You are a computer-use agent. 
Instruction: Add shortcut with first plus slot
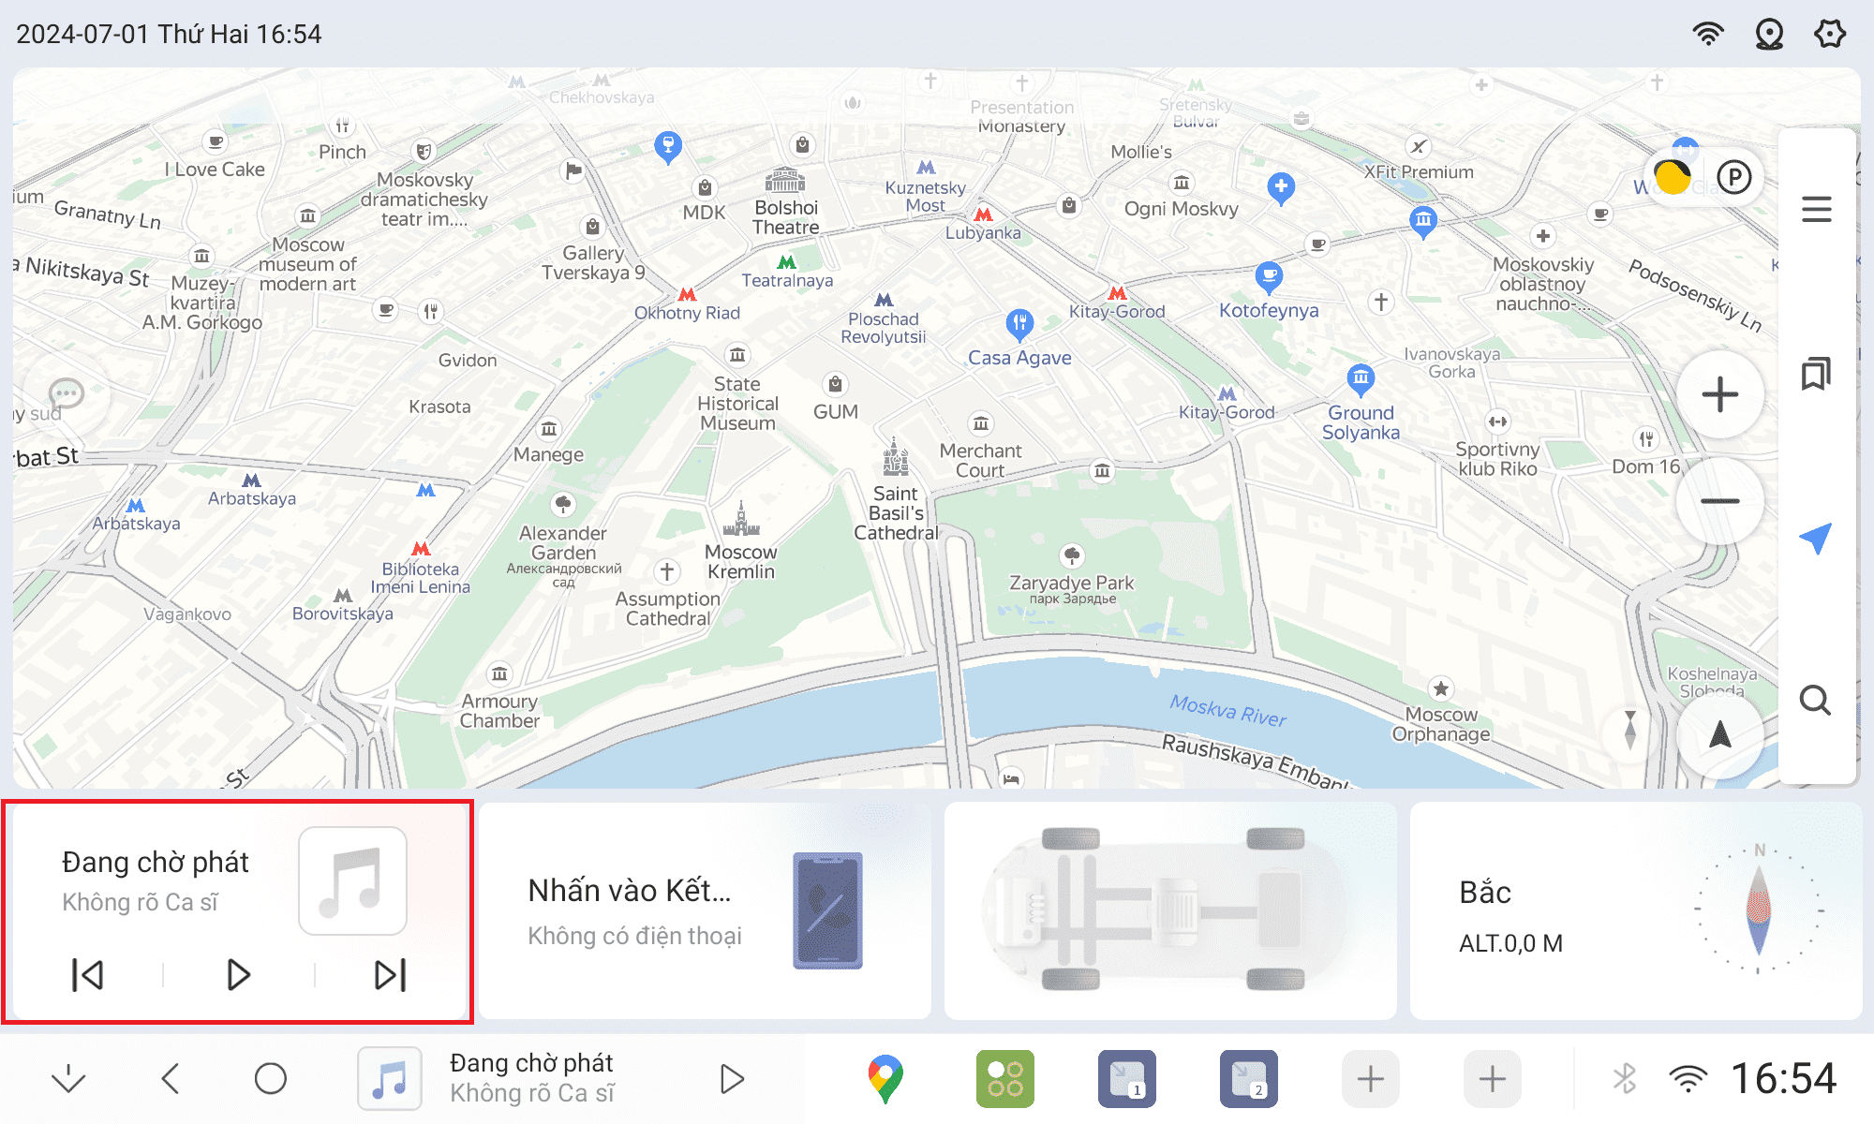coord(1370,1079)
